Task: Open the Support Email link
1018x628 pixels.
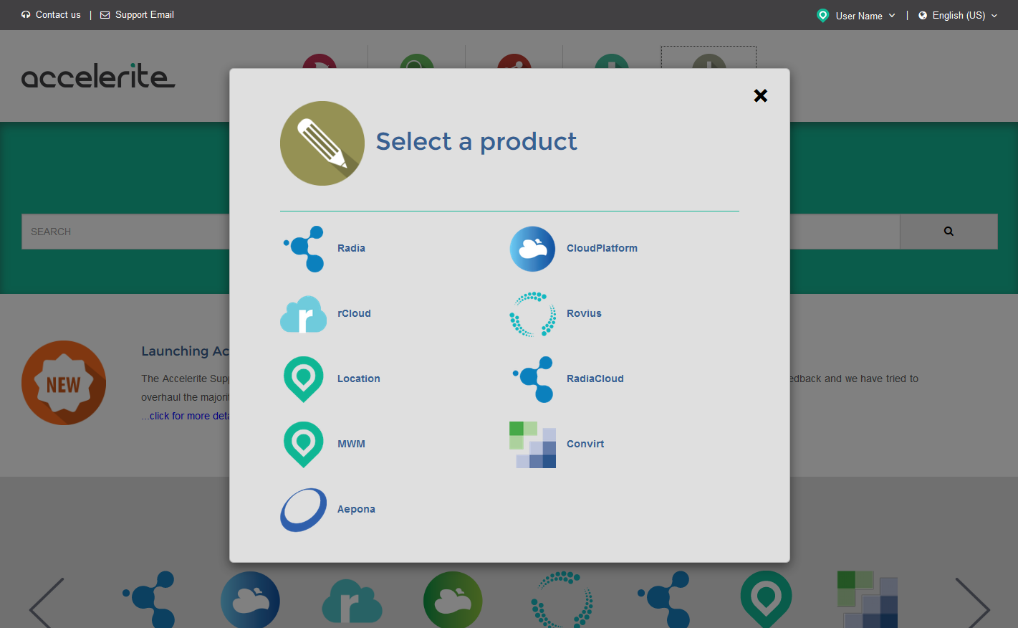Action: point(137,14)
